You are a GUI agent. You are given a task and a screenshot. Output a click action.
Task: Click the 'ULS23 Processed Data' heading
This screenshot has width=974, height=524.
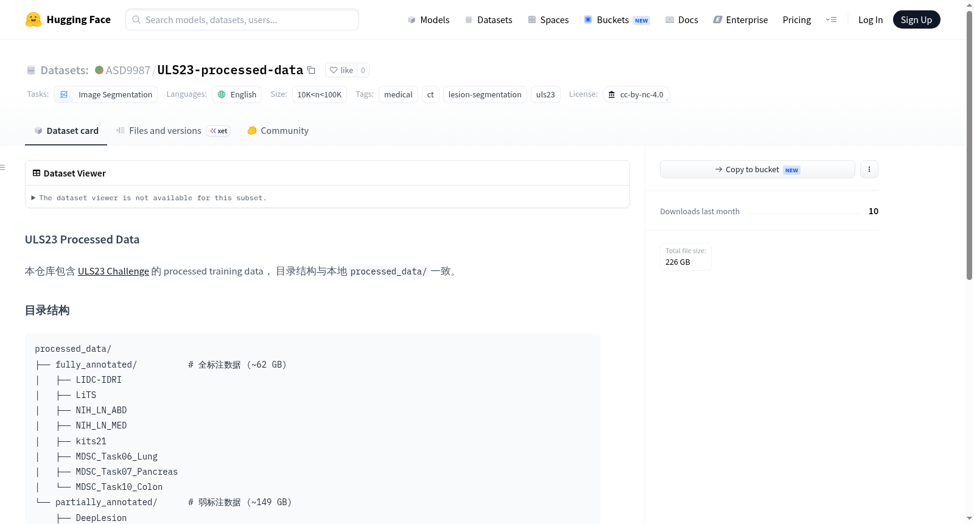click(x=82, y=240)
